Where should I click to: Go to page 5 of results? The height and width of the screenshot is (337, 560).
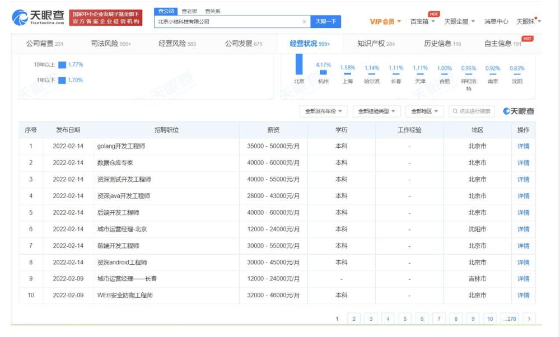[x=405, y=319]
